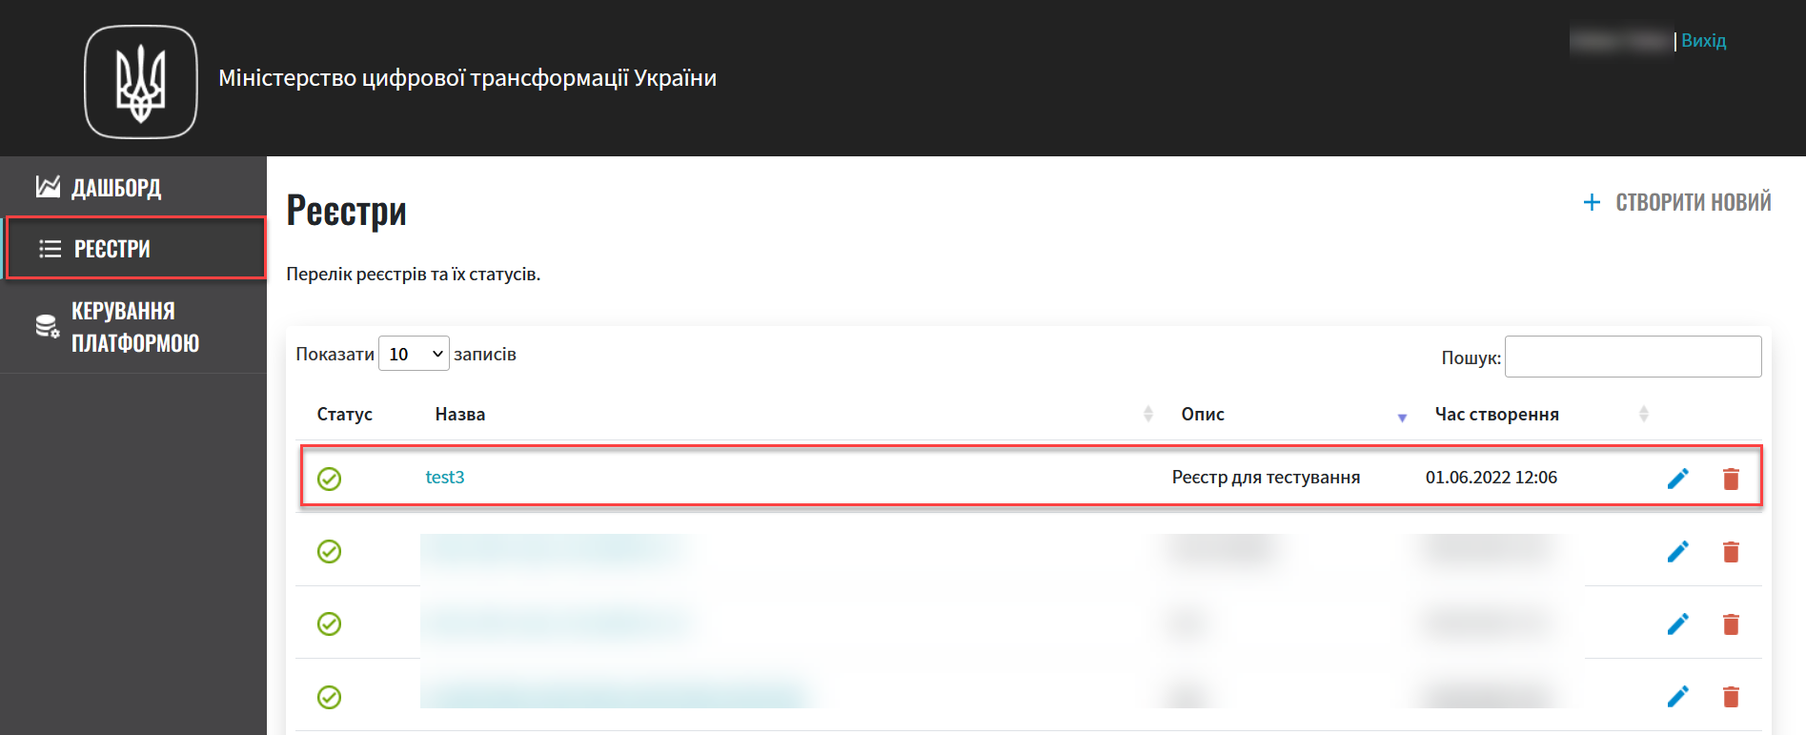Image resolution: width=1806 pixels, height=735 pixels.
Task: Click the trash icon in the second row
Action: pyautogui.click(x=1731, y=551)
